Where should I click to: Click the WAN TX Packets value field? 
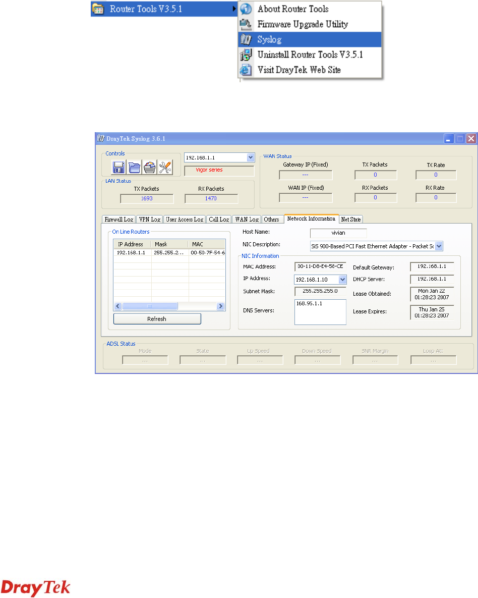coord(376,175)
